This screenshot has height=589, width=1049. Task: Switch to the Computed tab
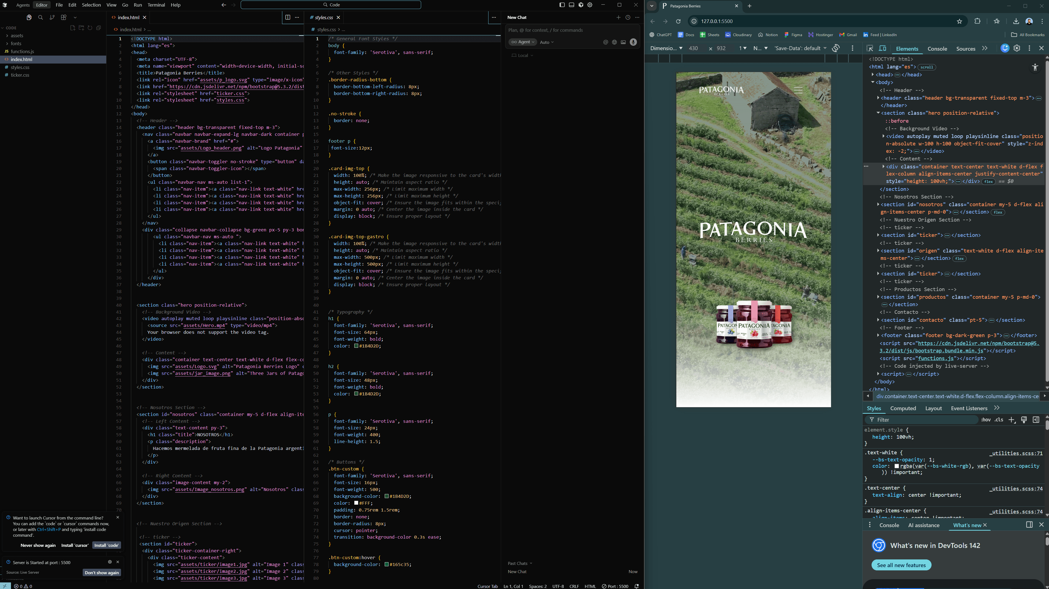click(903, 409)
